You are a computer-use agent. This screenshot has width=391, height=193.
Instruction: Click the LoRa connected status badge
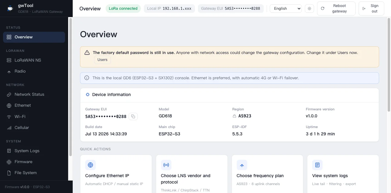[123, 9]
